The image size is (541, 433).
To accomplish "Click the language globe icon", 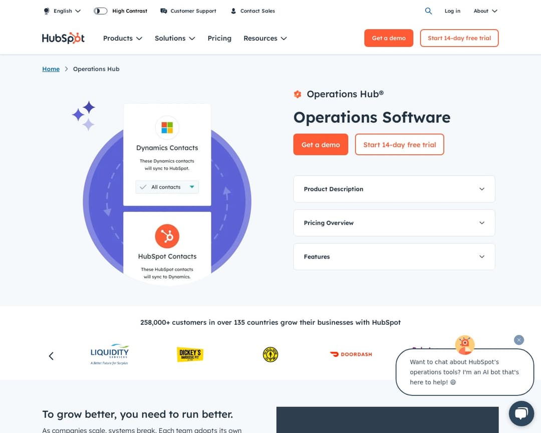I will pyautogui.click(x=46, y=11).
